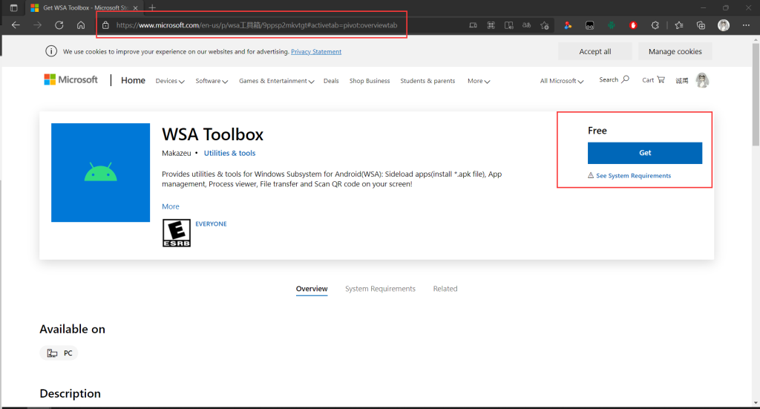Click the ESRB Everyone rating badge

coord(177,232)
